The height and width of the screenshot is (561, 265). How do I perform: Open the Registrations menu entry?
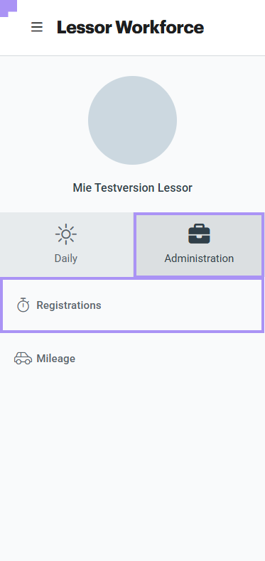tap(132, 305)
